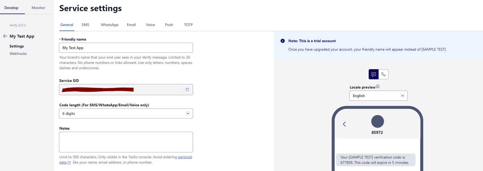Screen dimensions: 483x171
Task: Click the redacted Service SID field
Action: point(121,90)
